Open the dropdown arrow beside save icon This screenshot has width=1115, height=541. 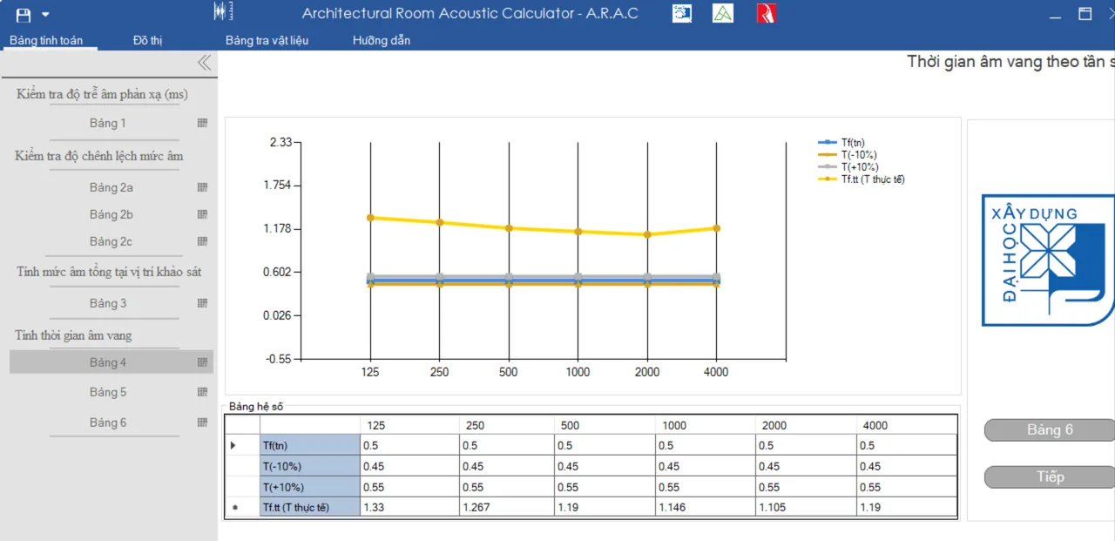click(x=45, y=14)
